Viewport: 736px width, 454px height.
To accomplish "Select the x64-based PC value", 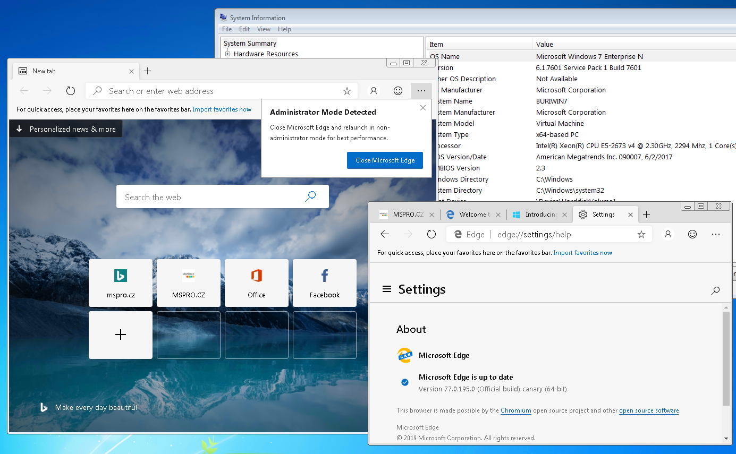I will pos(557,134).
